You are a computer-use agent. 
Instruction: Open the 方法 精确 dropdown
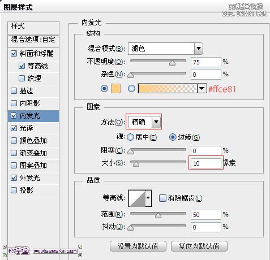click(x=144, y=122)
